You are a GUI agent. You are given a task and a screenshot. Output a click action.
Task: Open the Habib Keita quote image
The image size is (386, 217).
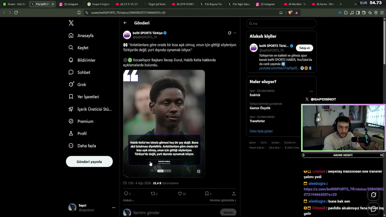click(x=164, y=124)
